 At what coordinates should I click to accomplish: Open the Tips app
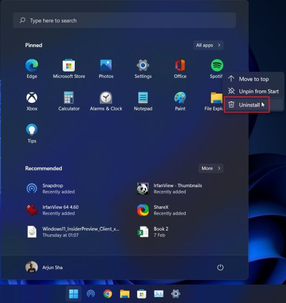coord(32,134)
